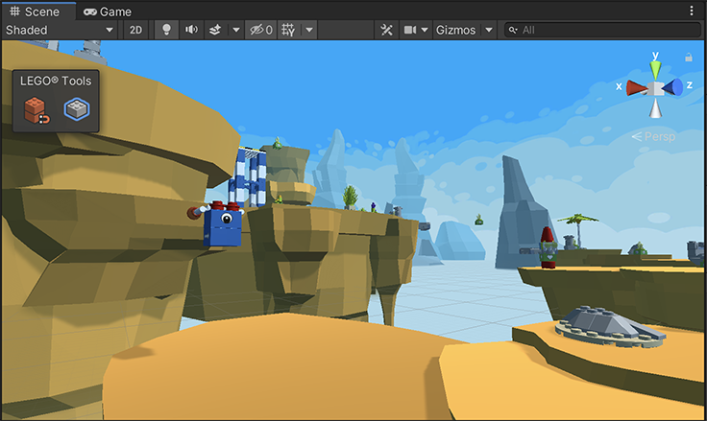Select the blue LEGO brick selection tool
The height and width of the screenshot is (421, 707).
tap(76, 111)
